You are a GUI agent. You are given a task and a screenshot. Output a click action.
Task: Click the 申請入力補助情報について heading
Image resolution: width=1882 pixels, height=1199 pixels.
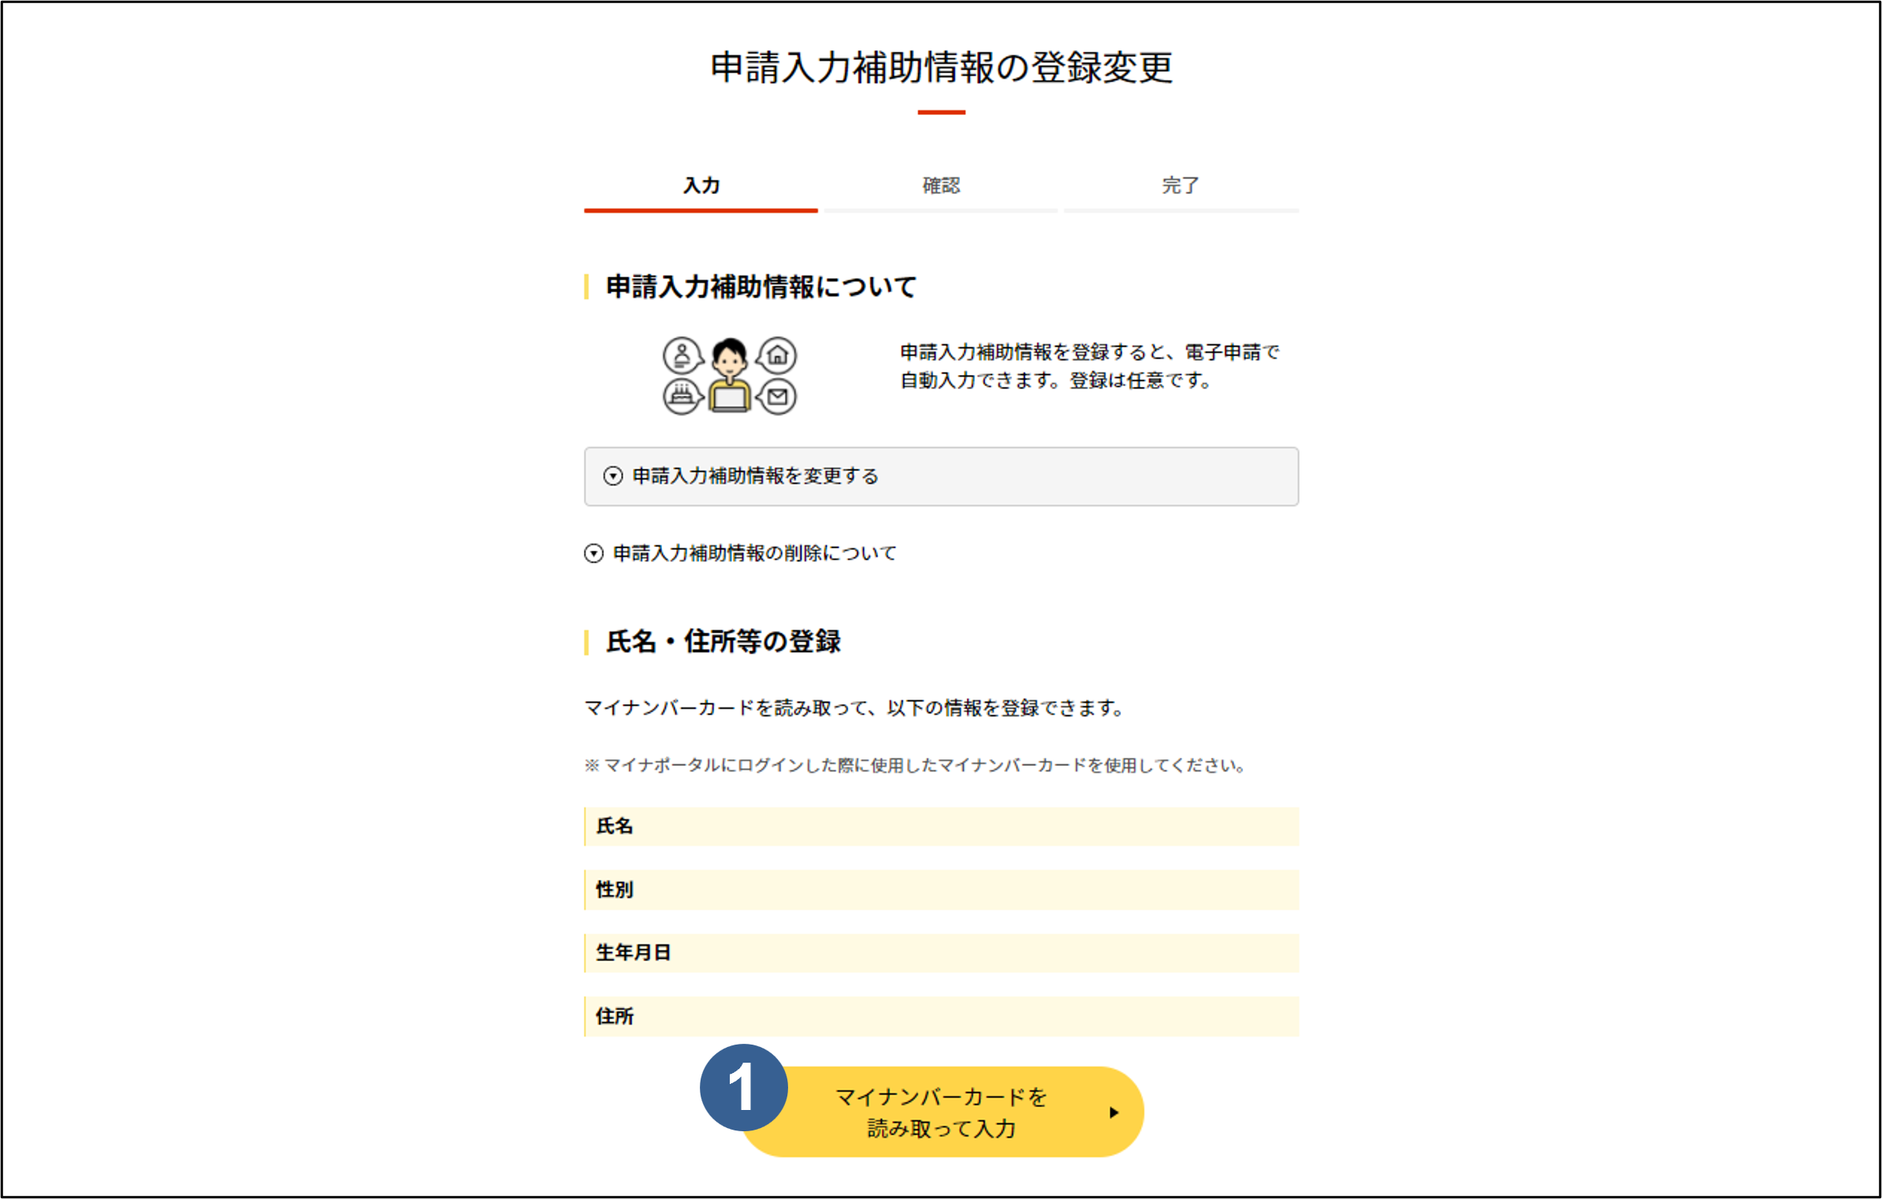tap(761, 287)
